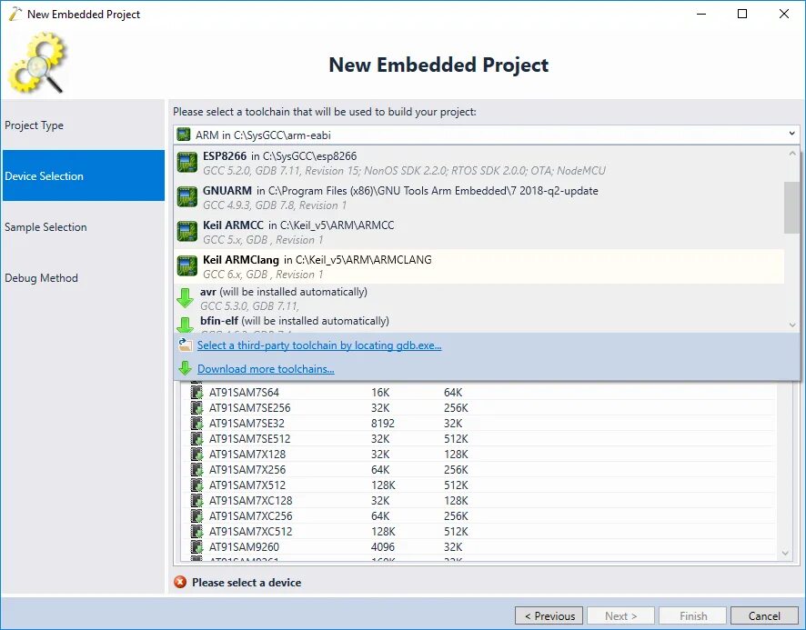Click the toolchain list scroll-down arrow

click(792, 325)
